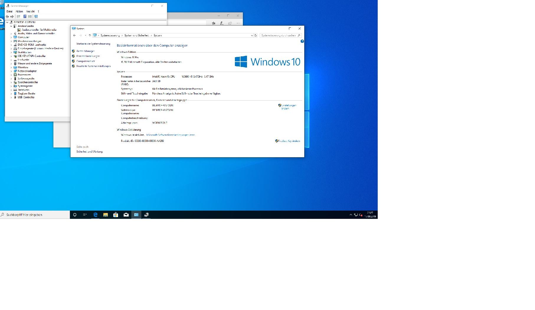This screenshot has height=310, width=535.
Task: Open the ? help menu in Geräte-Manager
Action: click(38, 12)
